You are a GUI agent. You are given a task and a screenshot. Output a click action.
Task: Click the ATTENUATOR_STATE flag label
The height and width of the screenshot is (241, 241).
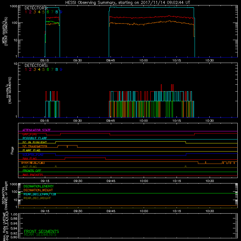[x=36, y=130]
